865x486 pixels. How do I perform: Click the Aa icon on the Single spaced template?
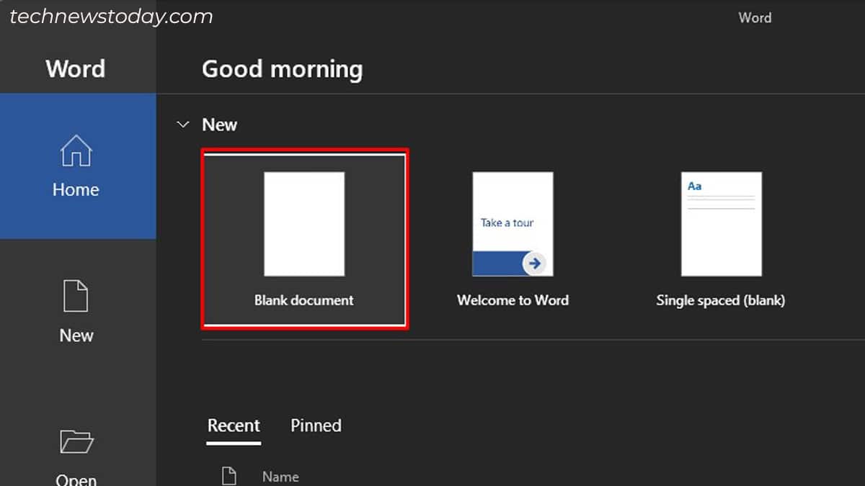pos(693,186)
